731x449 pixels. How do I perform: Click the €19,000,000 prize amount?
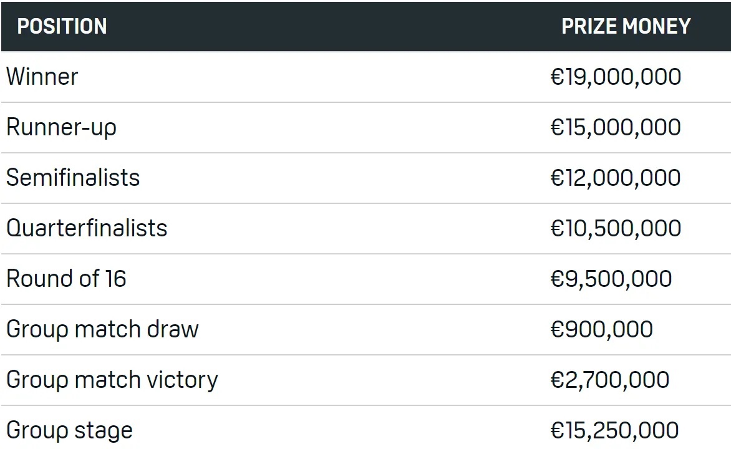coord(616,77)
